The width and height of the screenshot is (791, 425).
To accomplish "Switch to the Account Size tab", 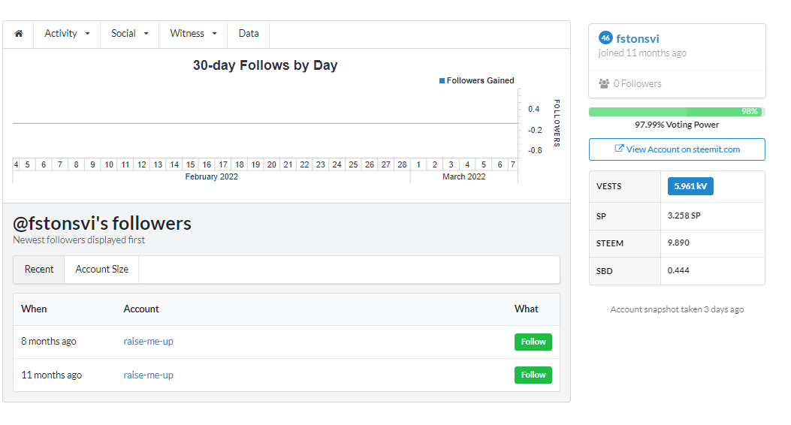I will pos(102,270).
